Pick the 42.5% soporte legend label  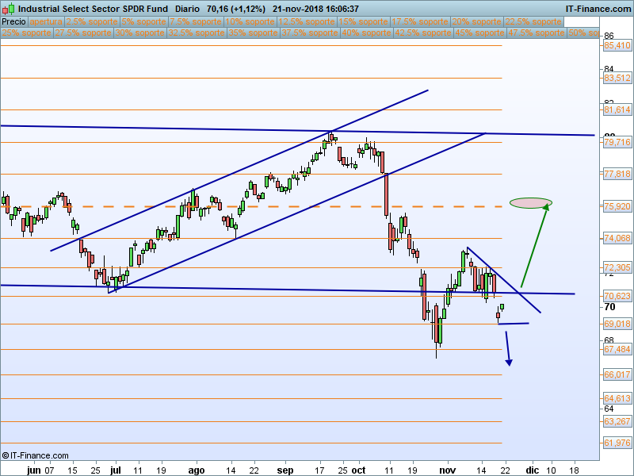click(423, 33)
